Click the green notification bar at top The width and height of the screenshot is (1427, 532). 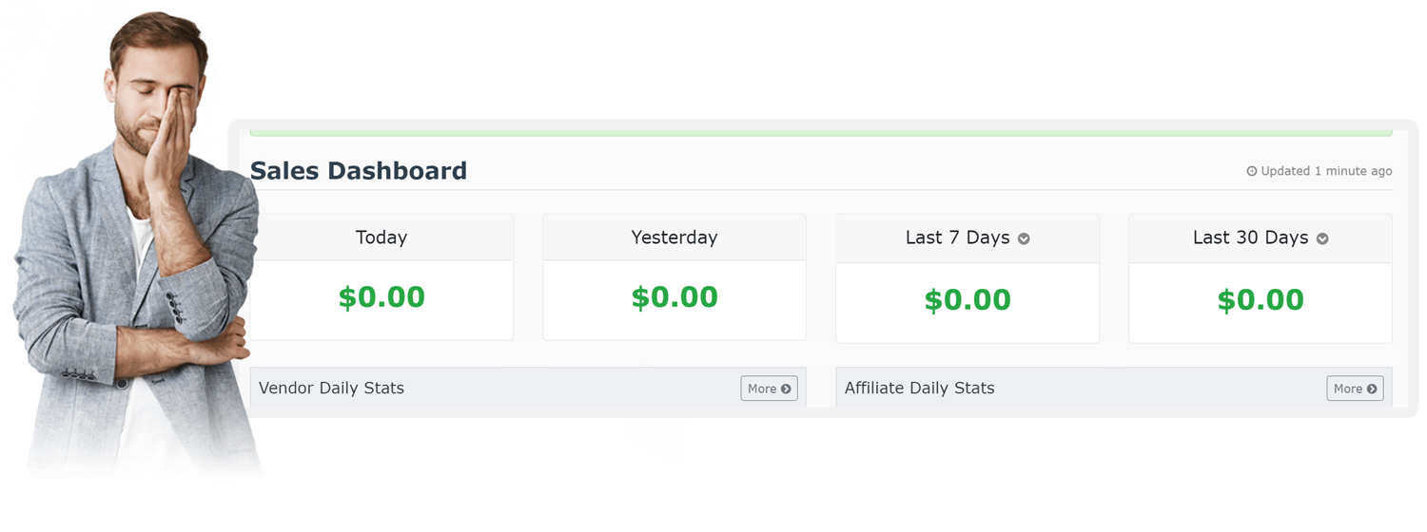[x=821, y=132]
